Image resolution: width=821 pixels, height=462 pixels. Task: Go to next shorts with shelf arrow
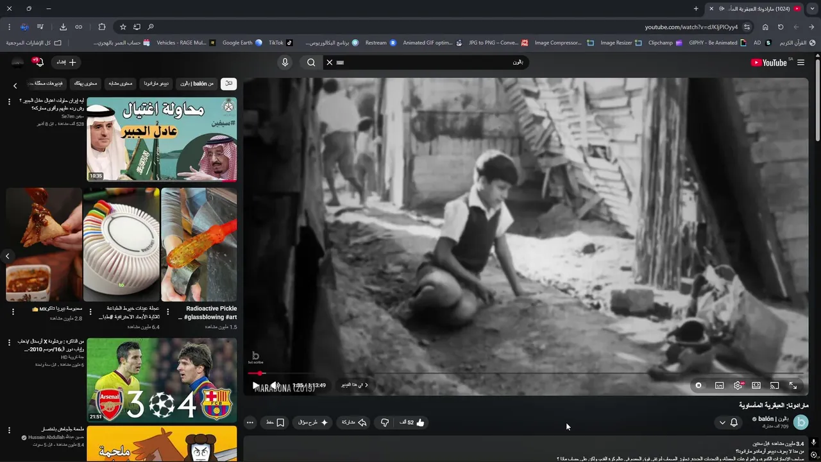click(x=7, y=256)
